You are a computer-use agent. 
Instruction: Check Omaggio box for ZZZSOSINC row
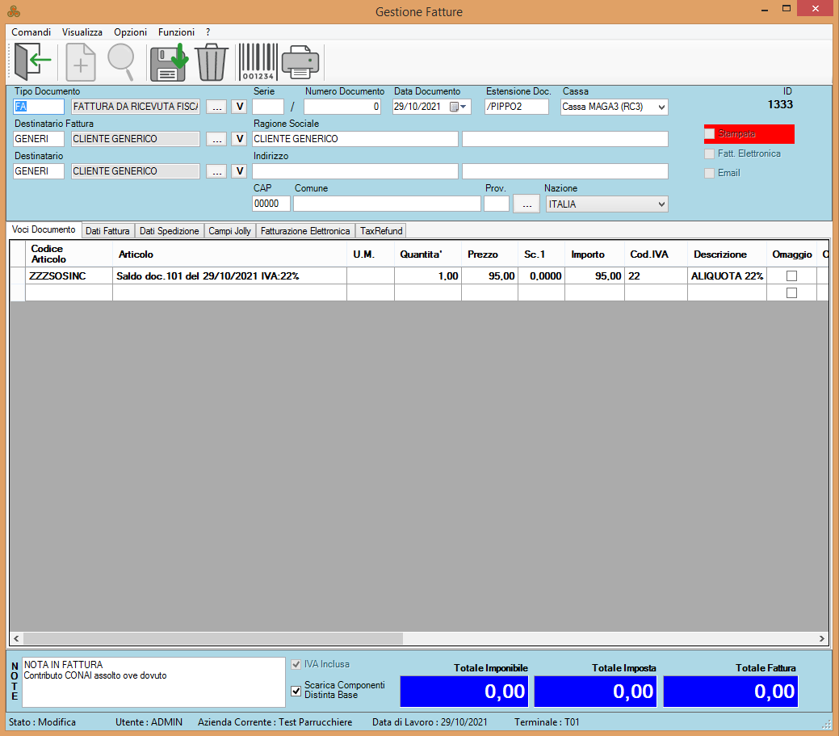pos(791,275)
